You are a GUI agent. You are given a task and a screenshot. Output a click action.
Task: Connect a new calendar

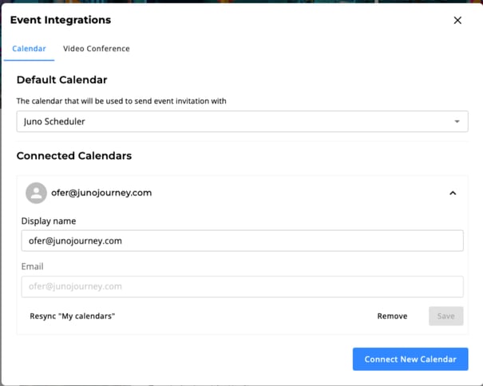(x=410, y=359)
